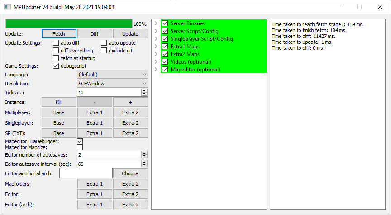The width and height of the screenshot is (391, 215).
Task: Expand the Server Binaries tree item
Action: click(x=156, y=23)
